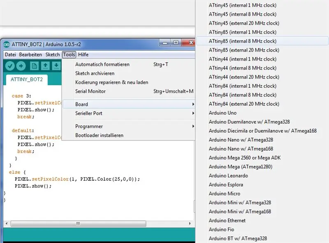
Task: Select the Arduino Fio board
Action: tap(262, 229)
